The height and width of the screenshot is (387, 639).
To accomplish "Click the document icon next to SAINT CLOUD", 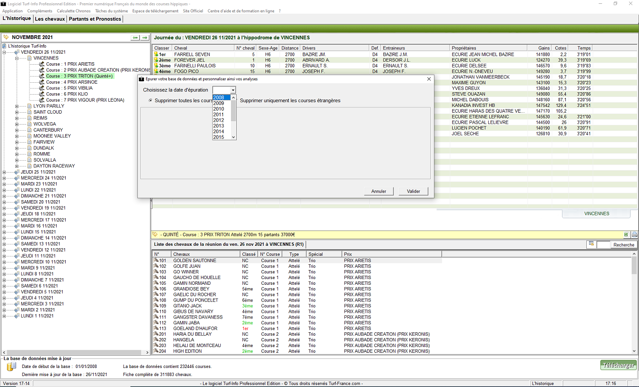I will [29, 112].
